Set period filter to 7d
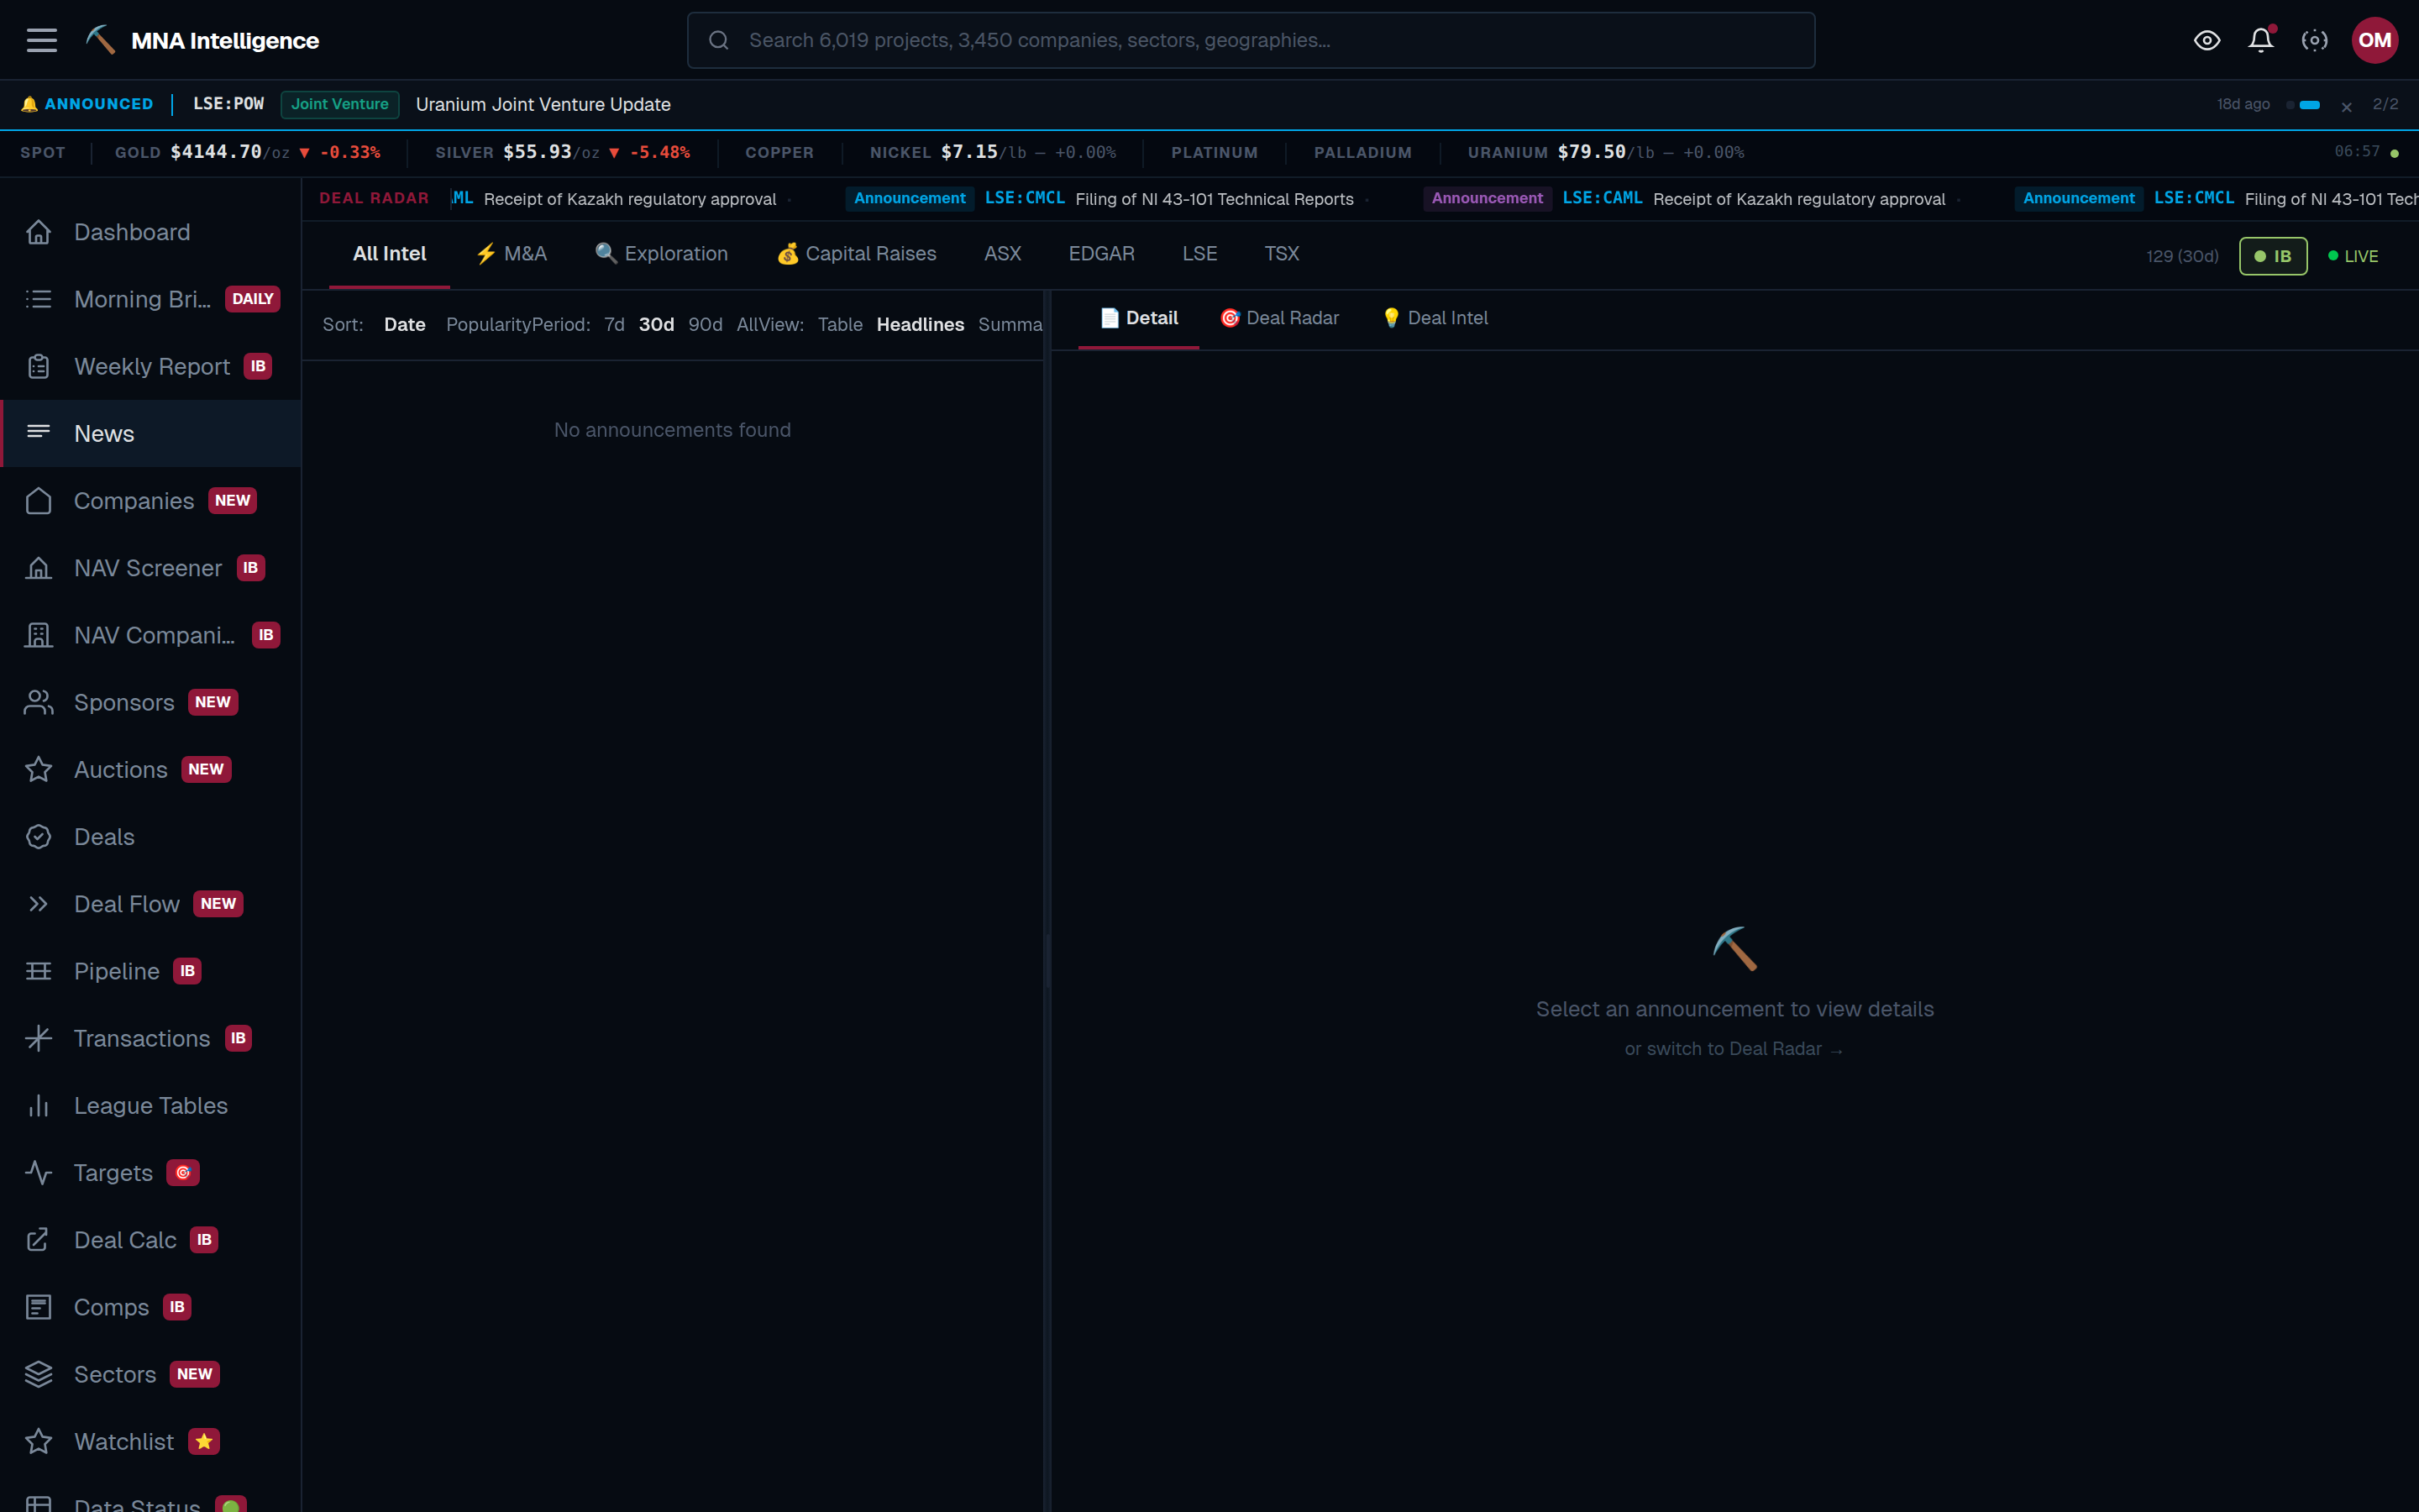 pyautogui.click(x=614, y=324)
